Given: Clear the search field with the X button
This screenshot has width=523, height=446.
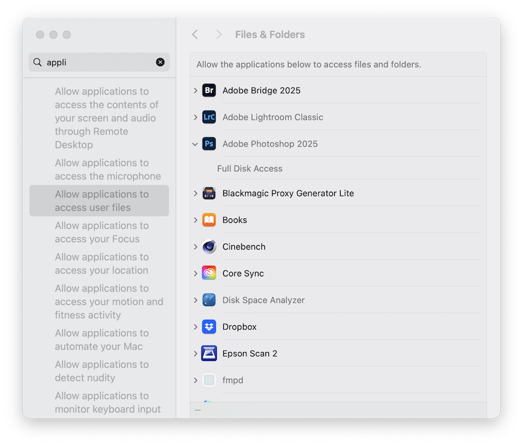Looking at the screenshot, I should (x=160, y=62).
